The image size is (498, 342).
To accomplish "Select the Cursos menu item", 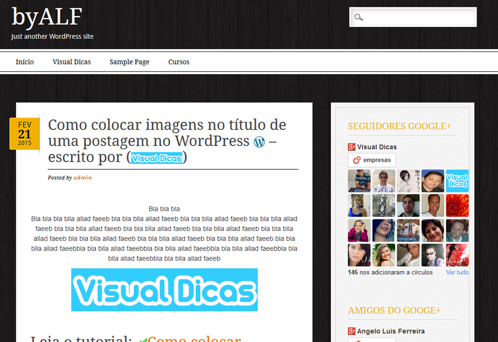I will pyautogui.click(x=179, y=62).
